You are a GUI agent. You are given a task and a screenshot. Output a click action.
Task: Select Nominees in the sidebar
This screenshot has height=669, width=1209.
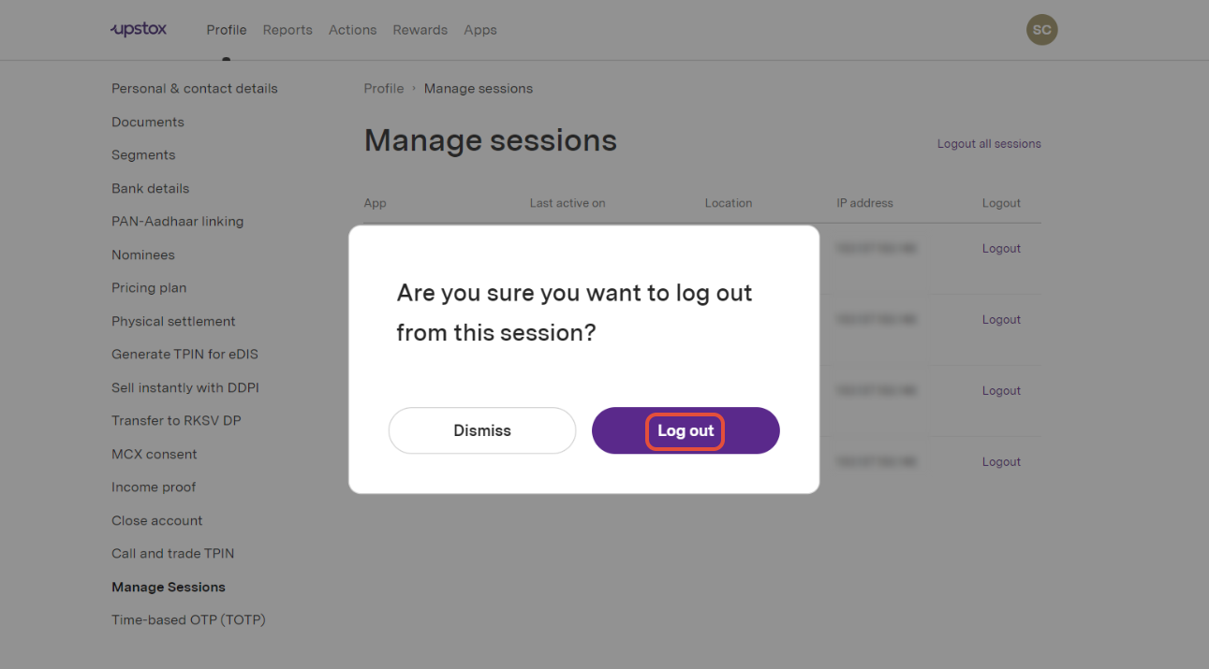[x=143, y=255]
